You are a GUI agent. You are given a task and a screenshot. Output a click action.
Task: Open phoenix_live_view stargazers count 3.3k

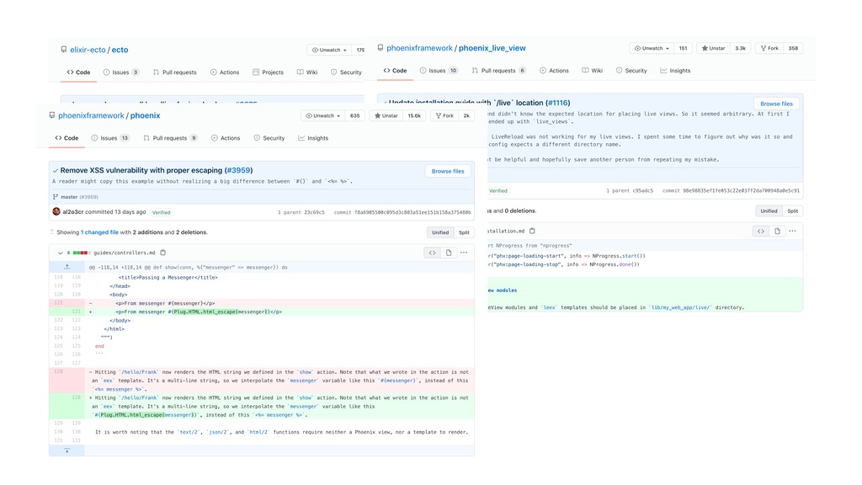[x=741, y=48]
